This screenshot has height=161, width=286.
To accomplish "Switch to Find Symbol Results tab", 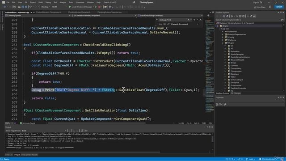I will [29, 155].
